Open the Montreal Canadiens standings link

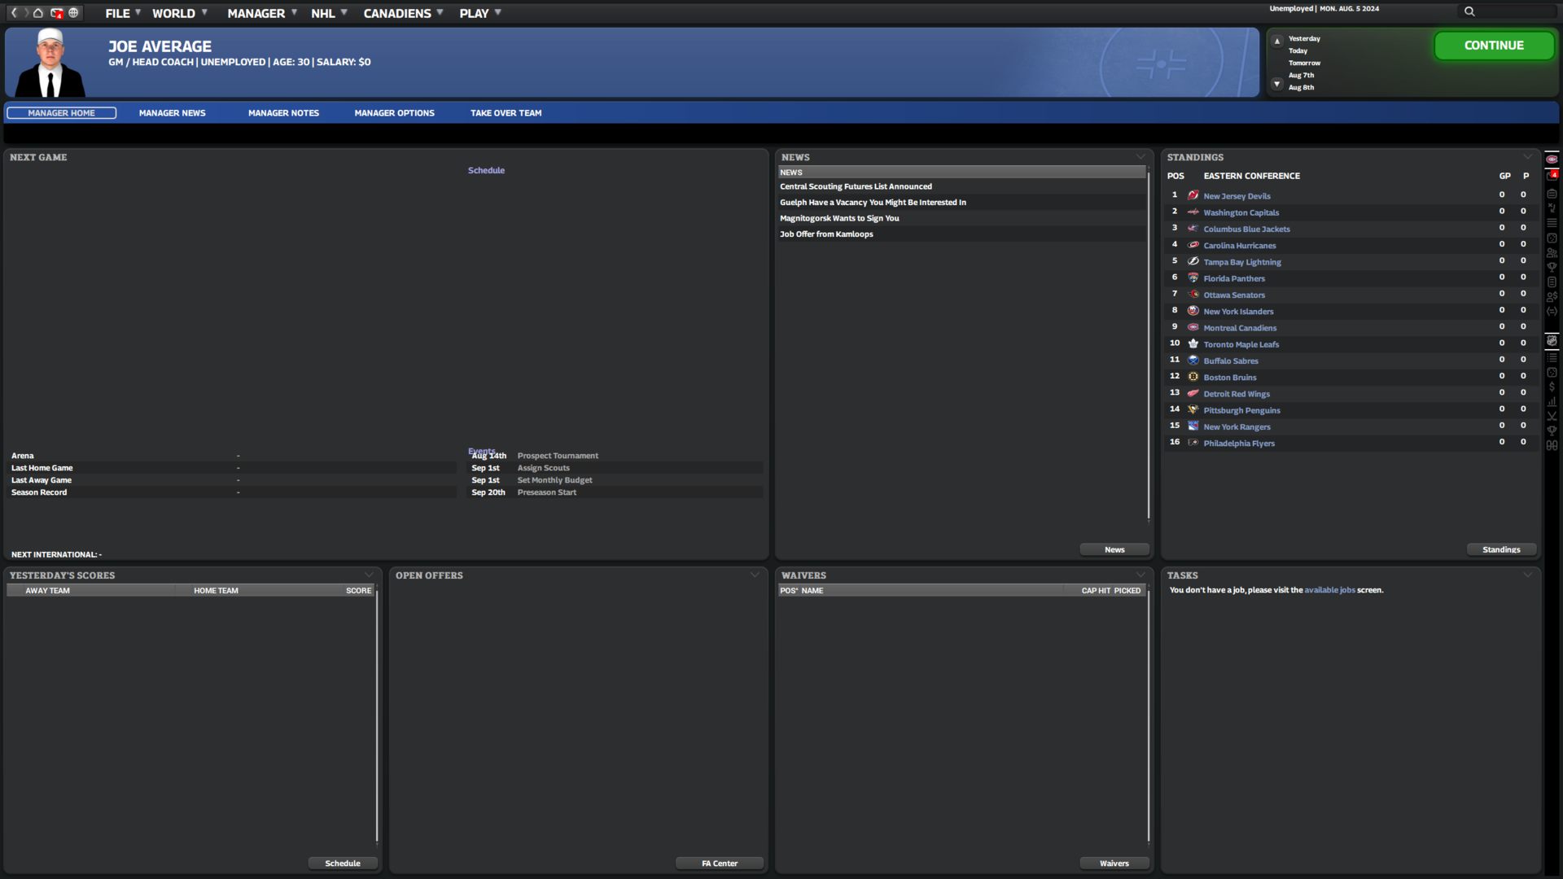tap(1240, 327)
